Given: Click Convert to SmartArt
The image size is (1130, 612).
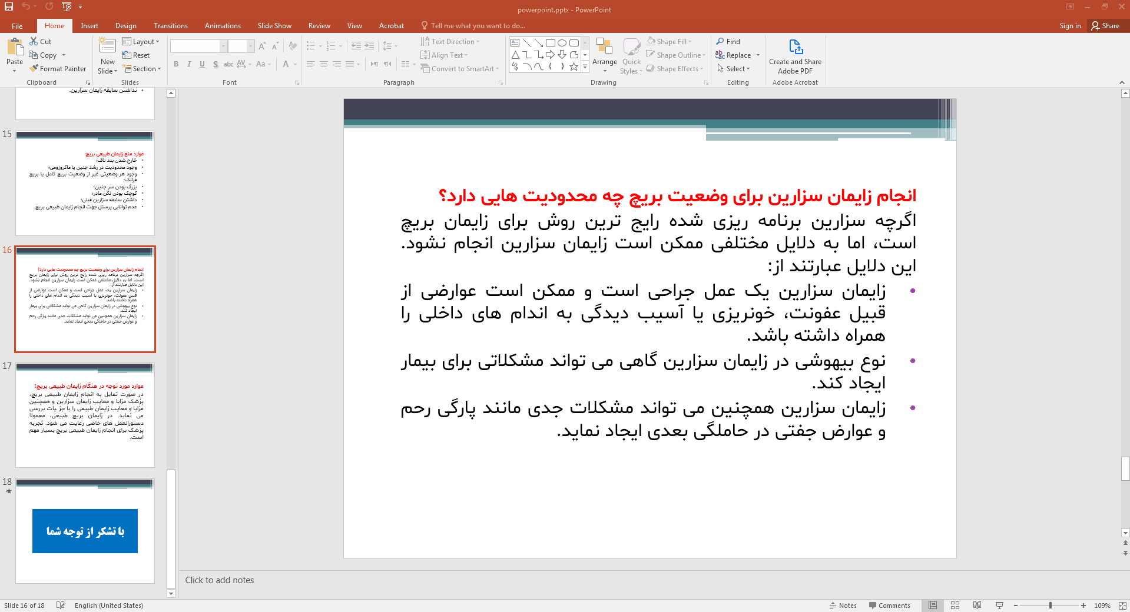Looking at the screenshot, I should point(459,69).
